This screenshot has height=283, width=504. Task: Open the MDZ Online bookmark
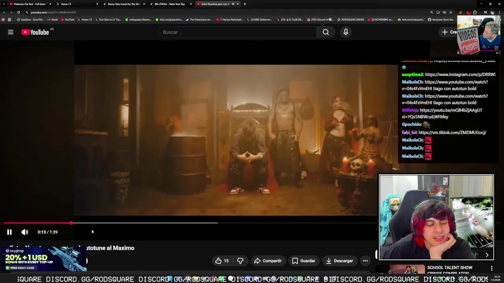(260, 20)
